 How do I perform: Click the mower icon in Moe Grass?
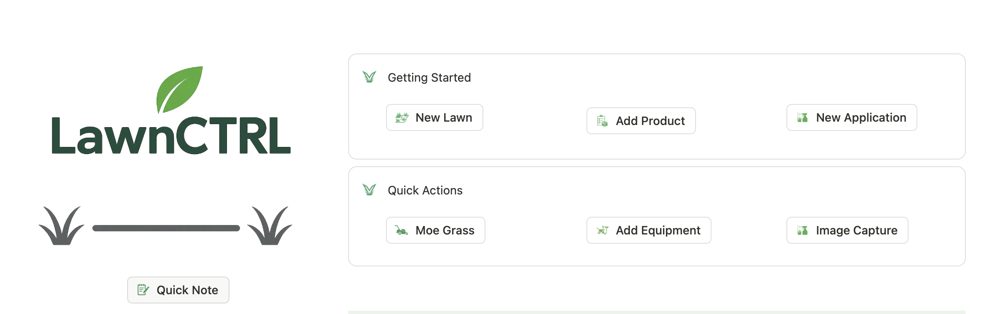tap(401, 230)
